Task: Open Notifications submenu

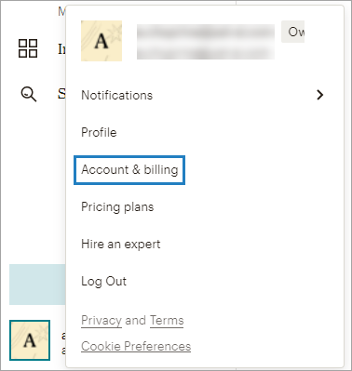Action: [116, 95]
